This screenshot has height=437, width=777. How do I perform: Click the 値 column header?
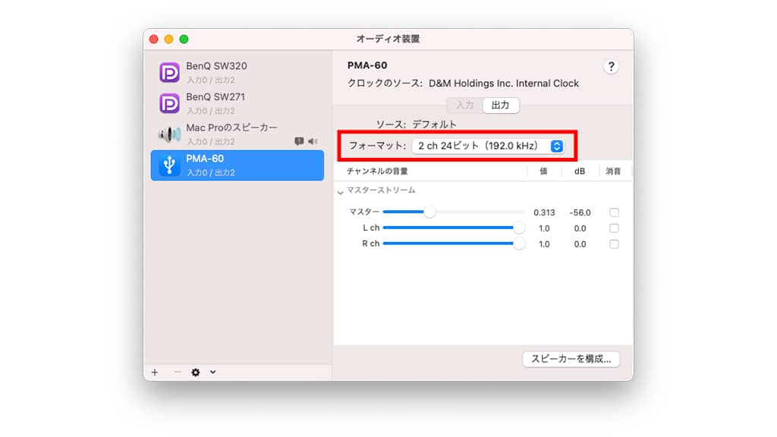[x=543, y=171]
